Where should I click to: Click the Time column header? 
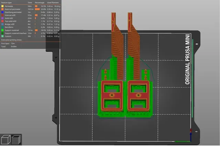(30, 2)
